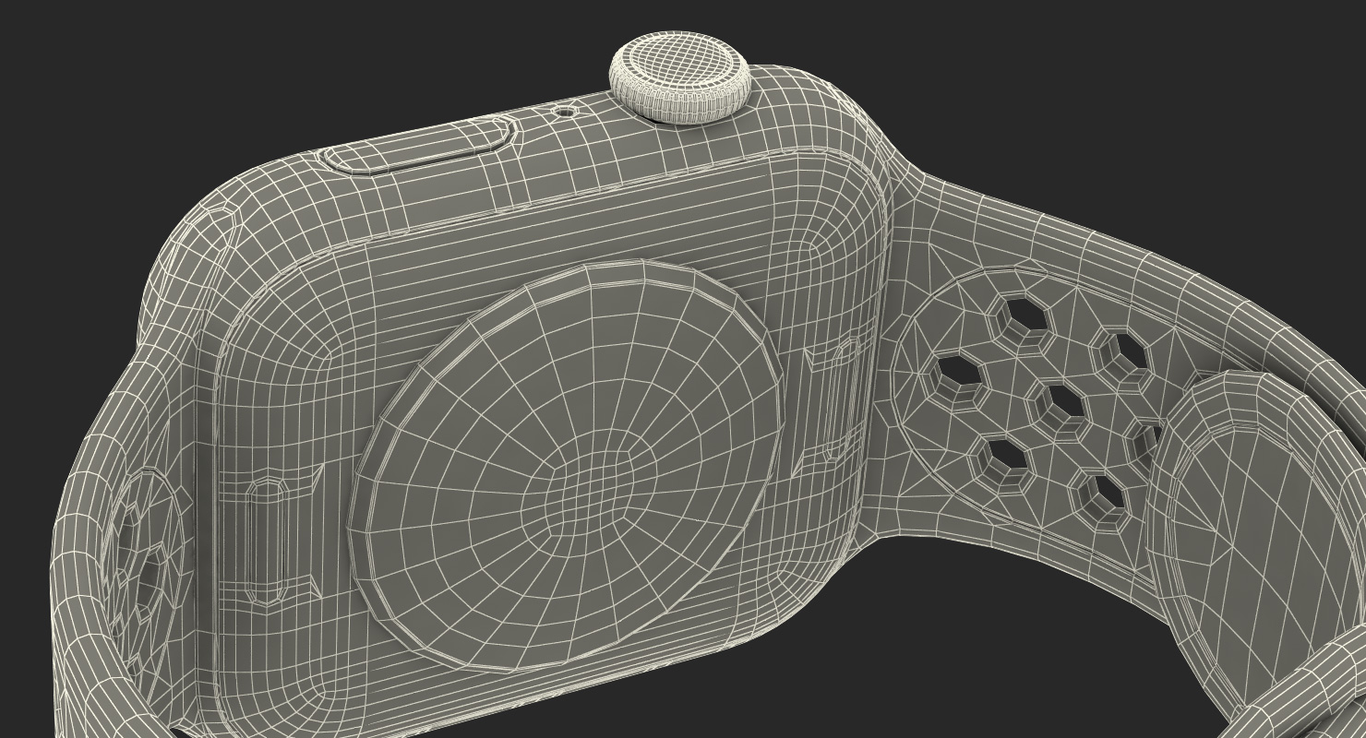Select the knurled digital crown mesh
Image resolution: width=1366 pixels, height=738 pixels.
click(681, 77)
